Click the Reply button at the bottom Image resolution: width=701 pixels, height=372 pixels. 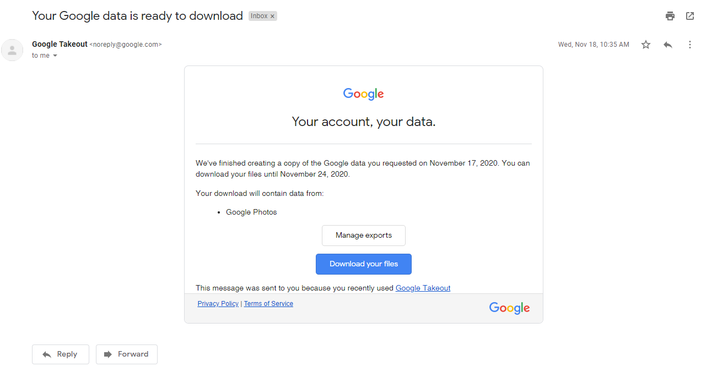(x=61, y=354)
